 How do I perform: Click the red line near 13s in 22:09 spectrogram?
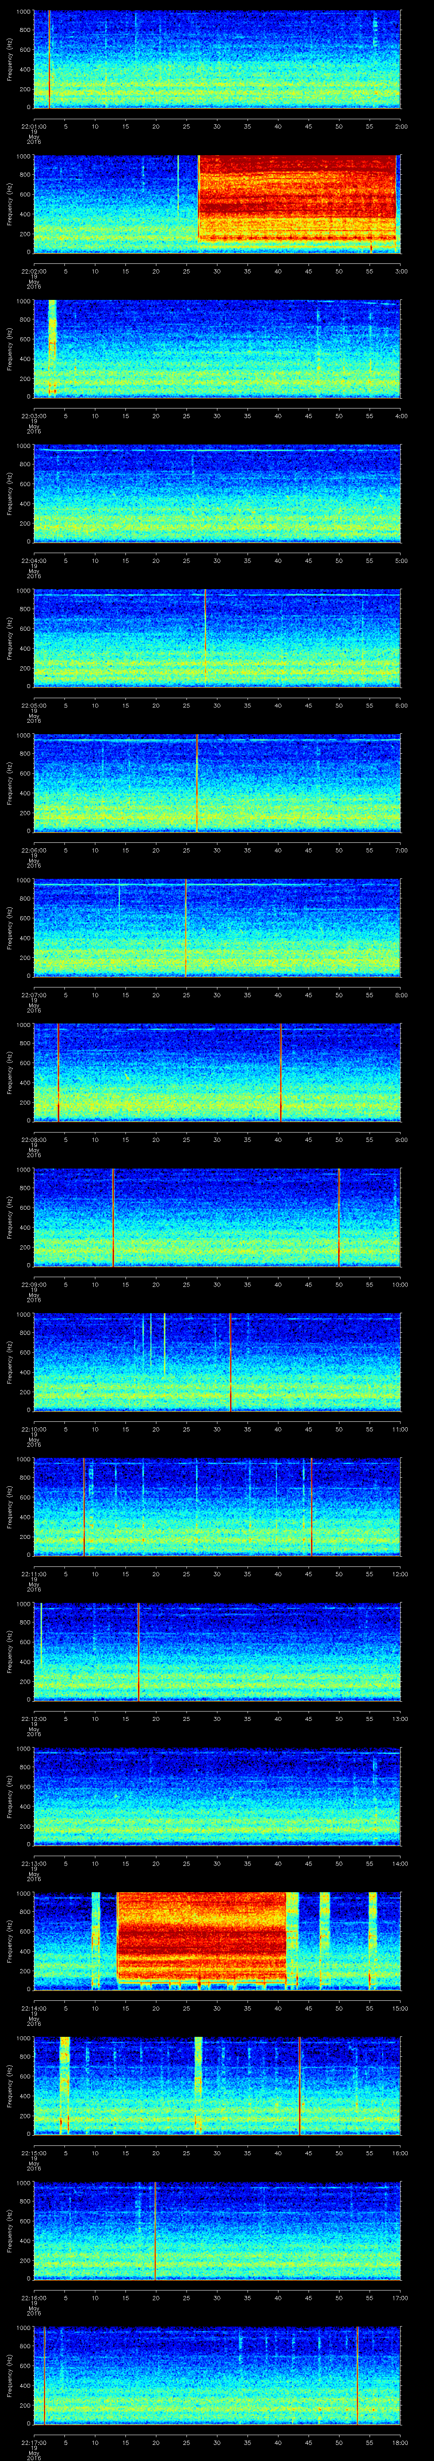[x=113, y=1217]
